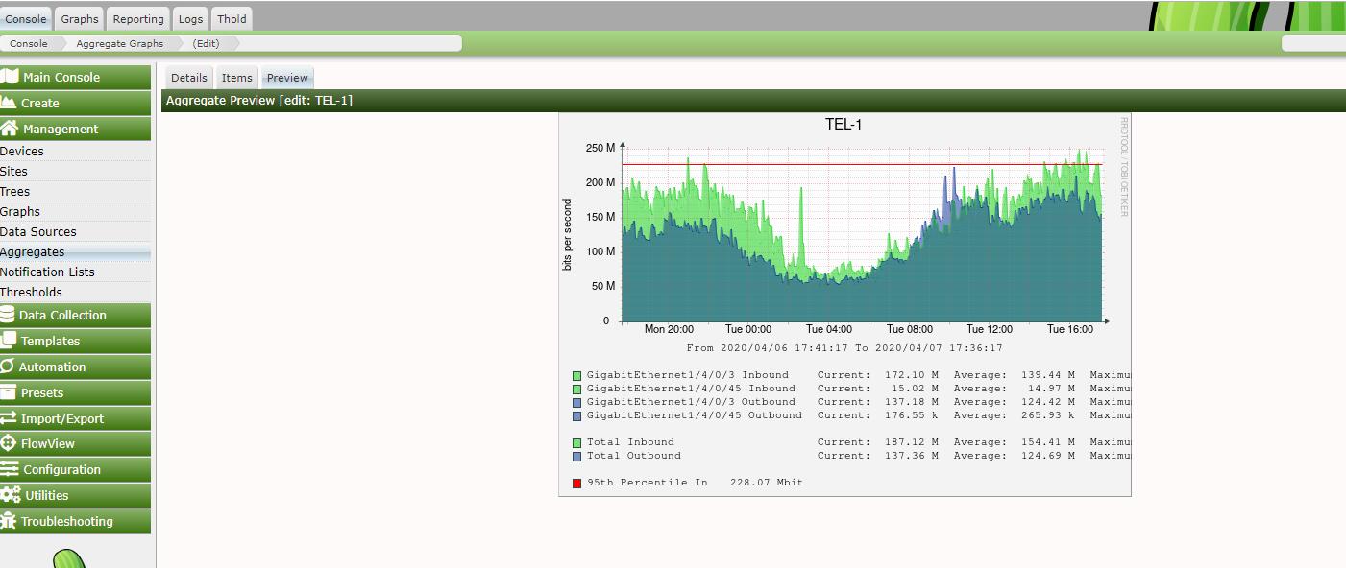Click the Data Collection database icon
1346x568 pixels.
click(x=8, y=315)
